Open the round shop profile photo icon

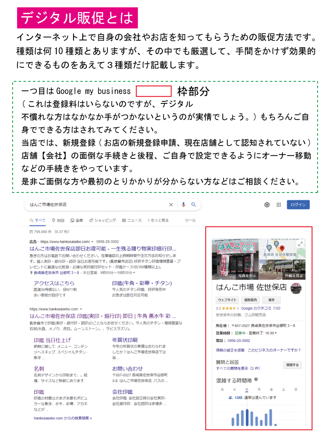click(296, 288)
